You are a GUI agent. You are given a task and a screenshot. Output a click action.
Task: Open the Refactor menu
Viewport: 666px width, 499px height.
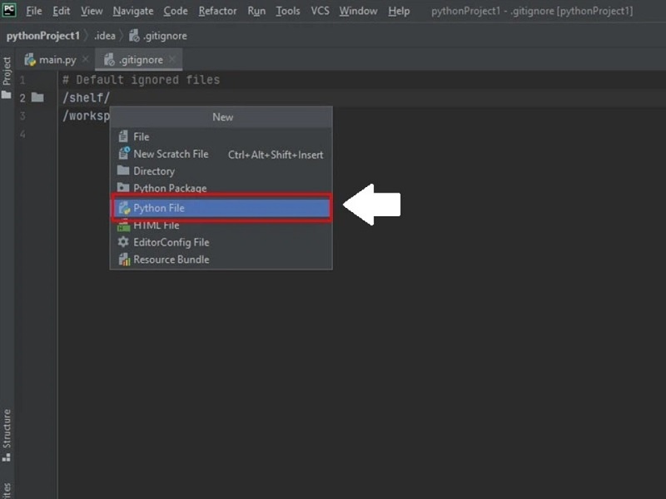[217, 11]
